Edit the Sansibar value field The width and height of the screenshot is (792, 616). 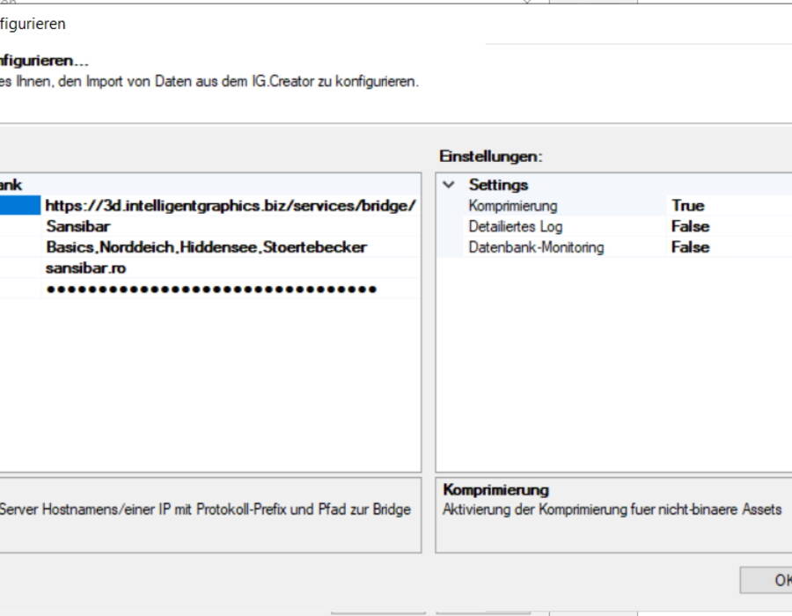(231, 226)
